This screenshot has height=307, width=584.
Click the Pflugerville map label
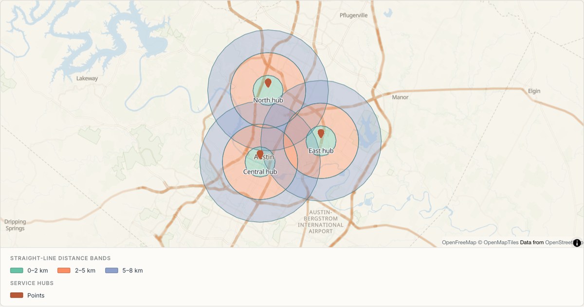point(354,15)
